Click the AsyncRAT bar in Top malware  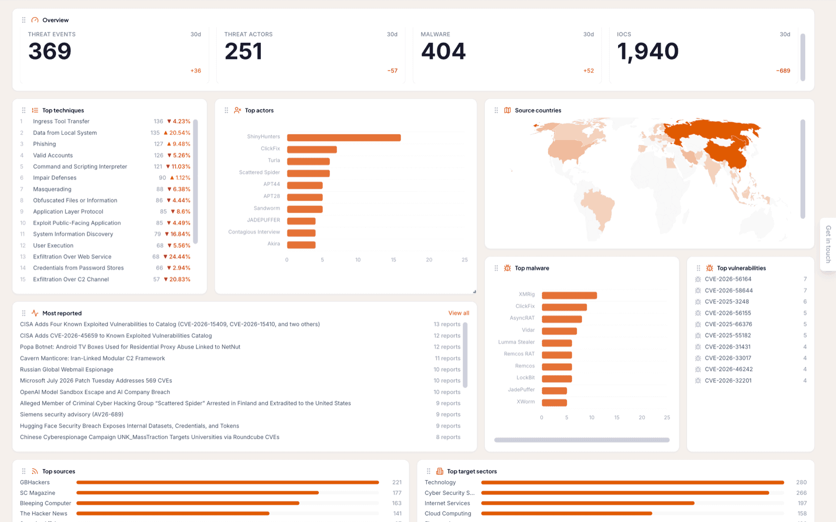coord(562,319)
